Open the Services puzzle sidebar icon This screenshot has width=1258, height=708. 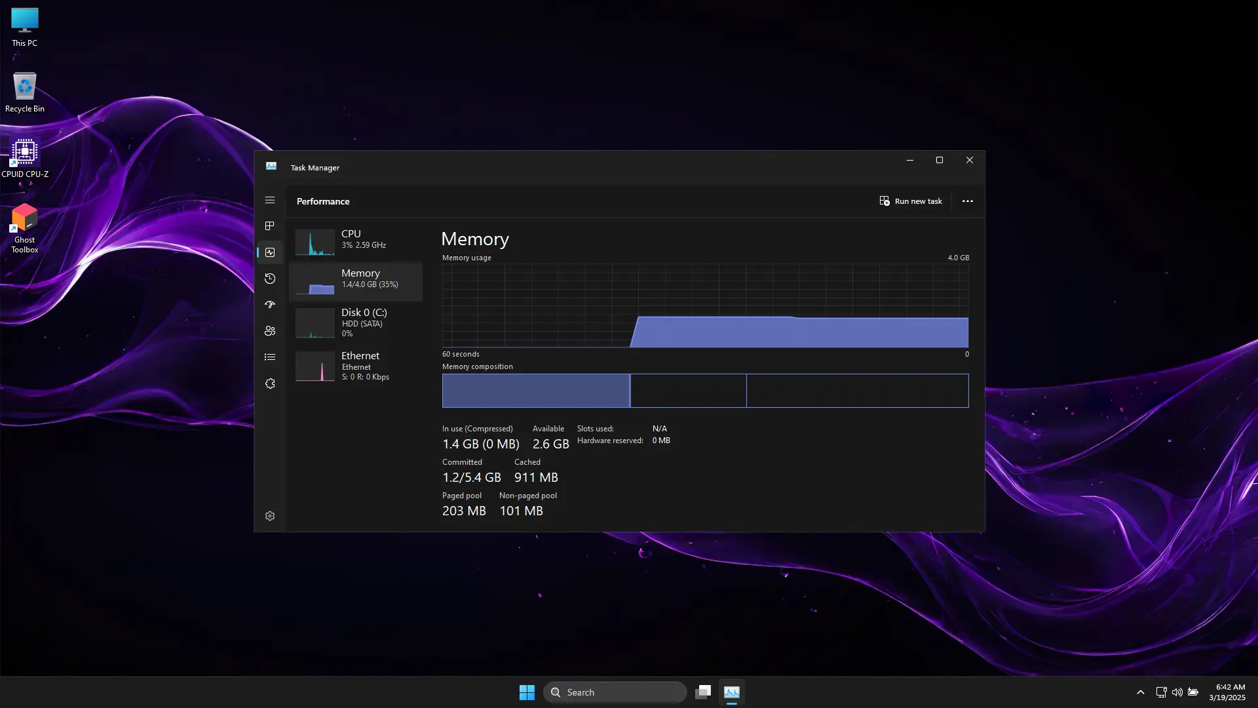[x=269, y=383]
